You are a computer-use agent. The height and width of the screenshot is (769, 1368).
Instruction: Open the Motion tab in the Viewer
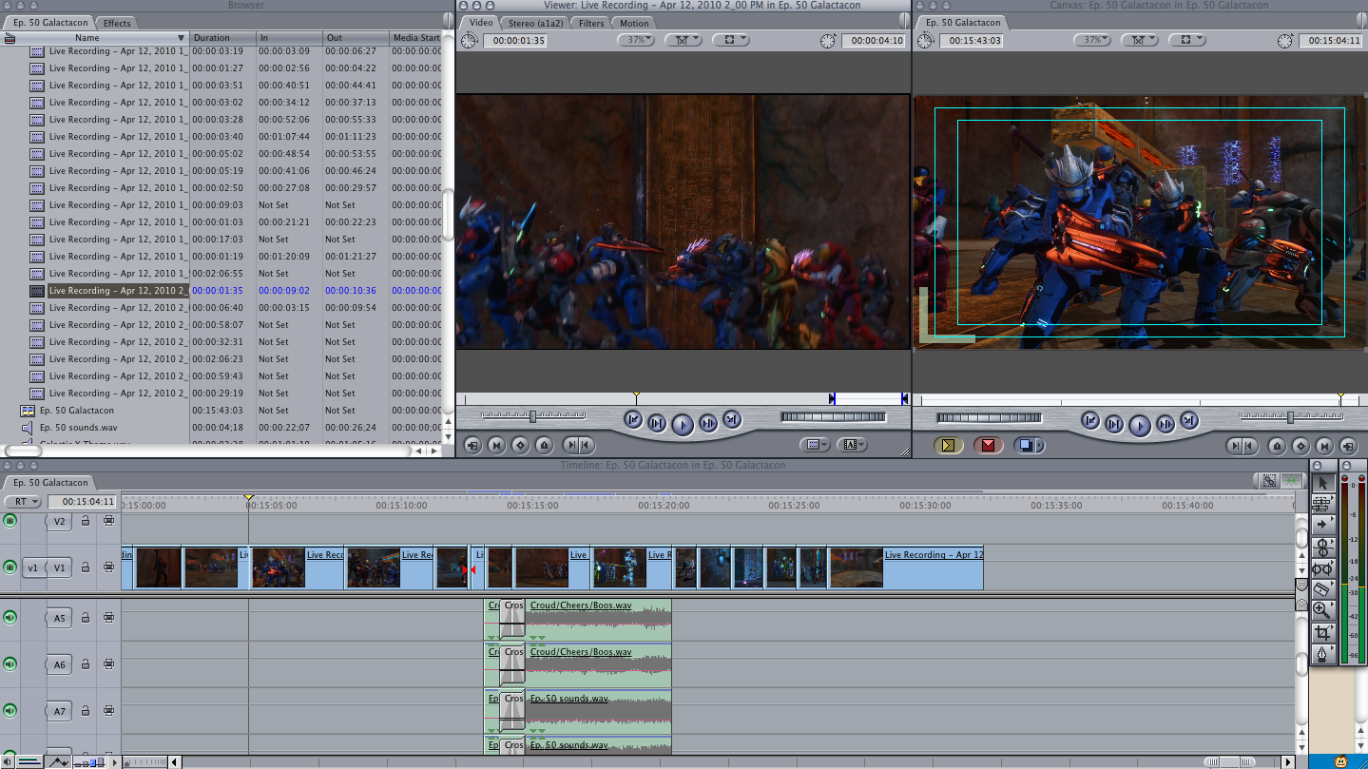(633, 23)
